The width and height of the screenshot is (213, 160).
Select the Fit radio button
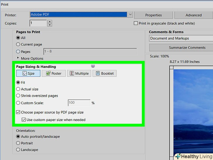click(x=18, y=82)
